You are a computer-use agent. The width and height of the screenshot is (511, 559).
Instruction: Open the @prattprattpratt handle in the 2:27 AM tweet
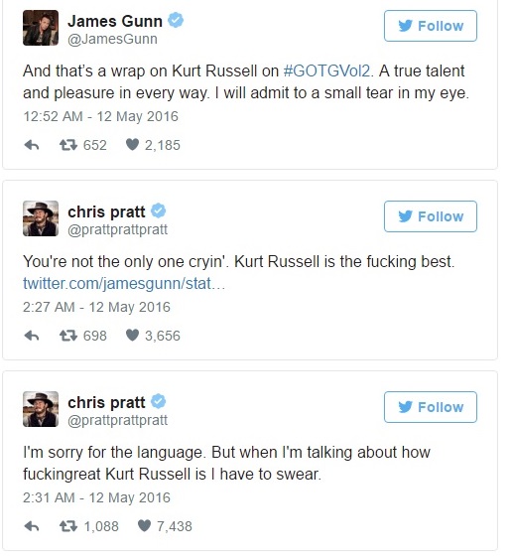117,229
